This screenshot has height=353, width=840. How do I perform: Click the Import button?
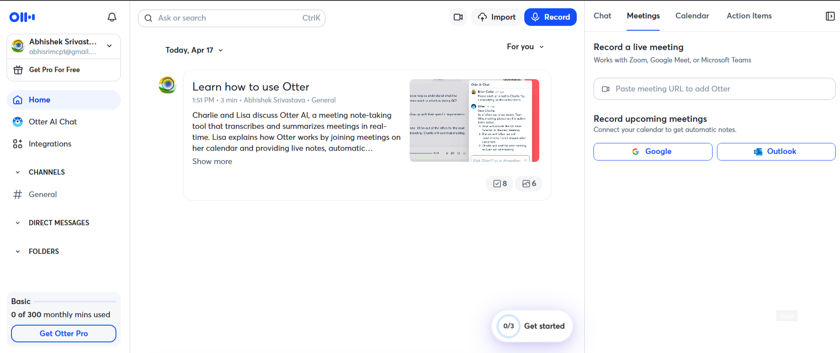[x=497, y=17]
